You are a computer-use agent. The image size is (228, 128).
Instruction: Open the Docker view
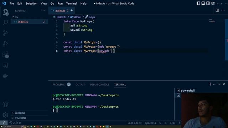(5, 76)
